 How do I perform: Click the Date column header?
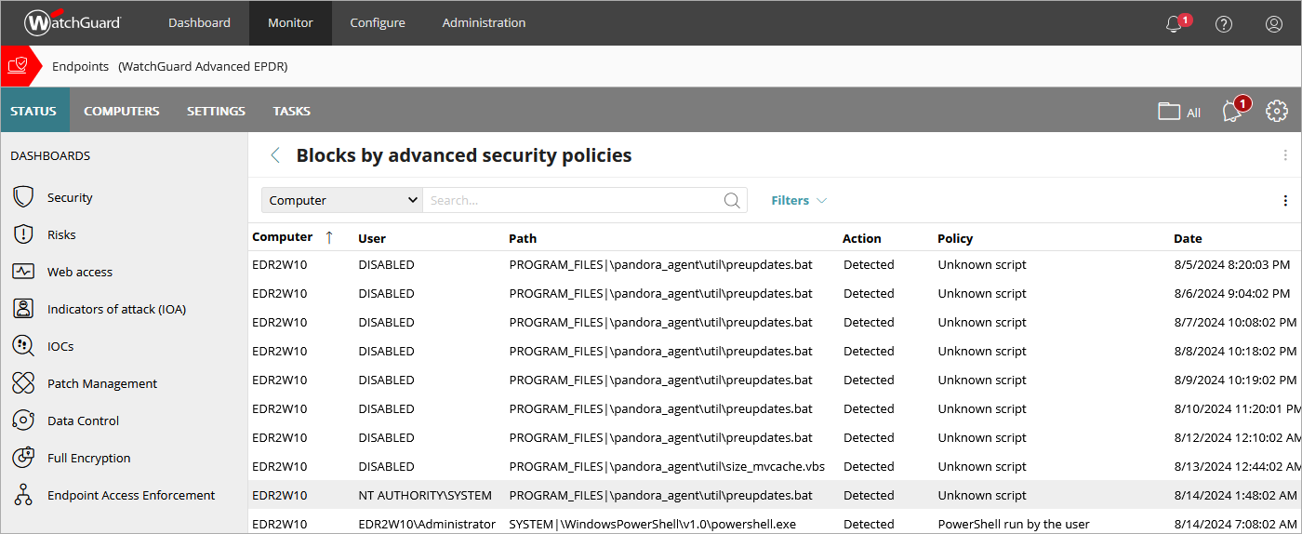(x=1188, y=238)
